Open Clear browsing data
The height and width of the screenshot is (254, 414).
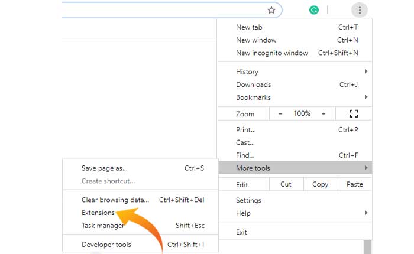pos(115,200)
